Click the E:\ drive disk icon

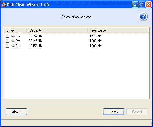[13, 46]
